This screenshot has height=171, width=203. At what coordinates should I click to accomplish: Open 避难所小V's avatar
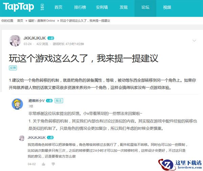click(x=17, y=104)
